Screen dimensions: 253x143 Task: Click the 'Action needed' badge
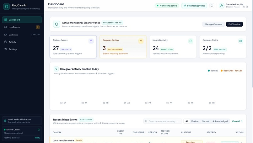click(115, 50)
